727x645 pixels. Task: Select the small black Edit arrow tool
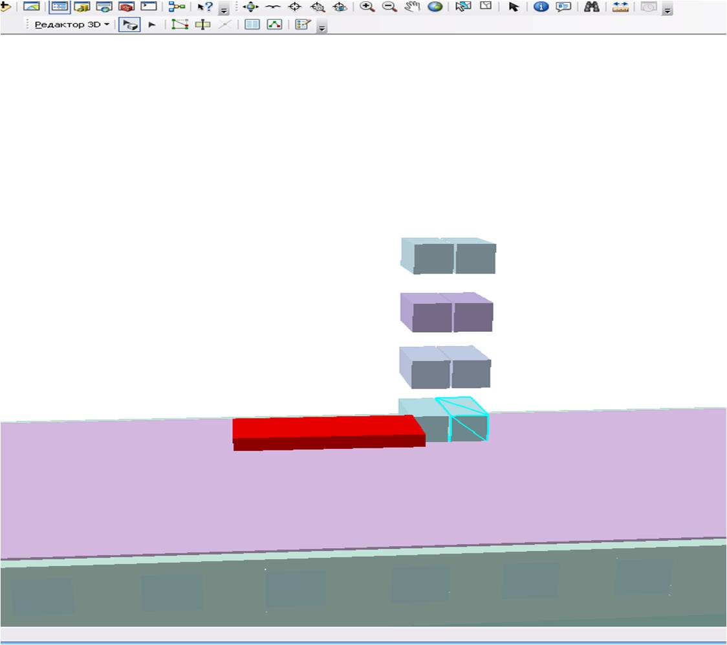(151, 25)
